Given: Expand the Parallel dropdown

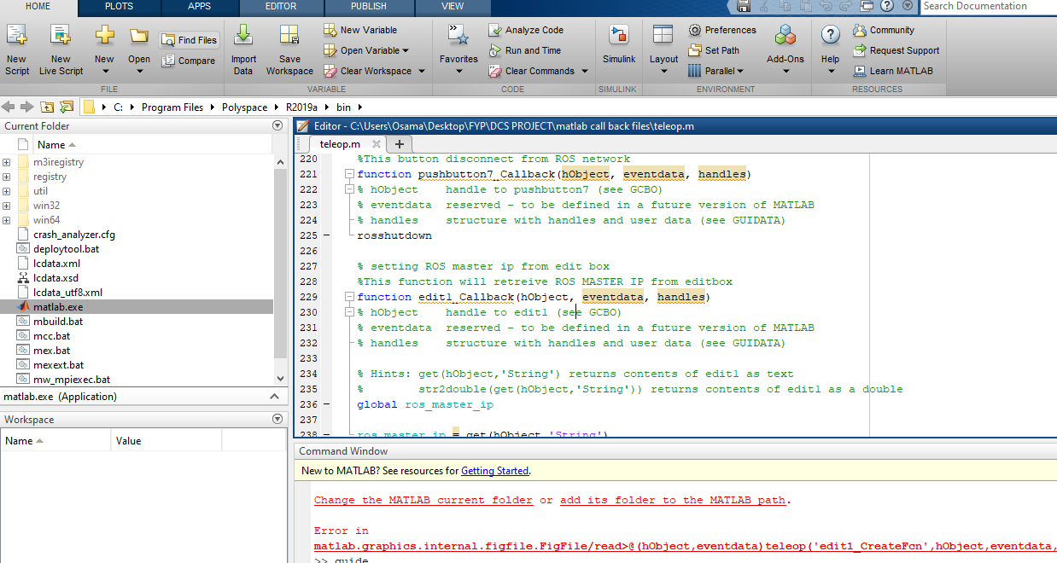Looking at the screenshot, I should (739, 72).
